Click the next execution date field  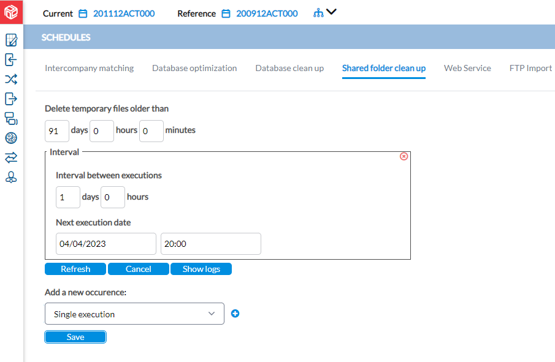(x=106, y=244)
